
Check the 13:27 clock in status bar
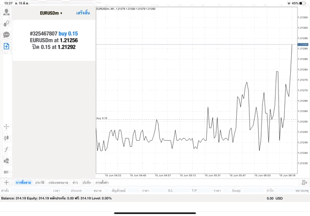point(8,3)
